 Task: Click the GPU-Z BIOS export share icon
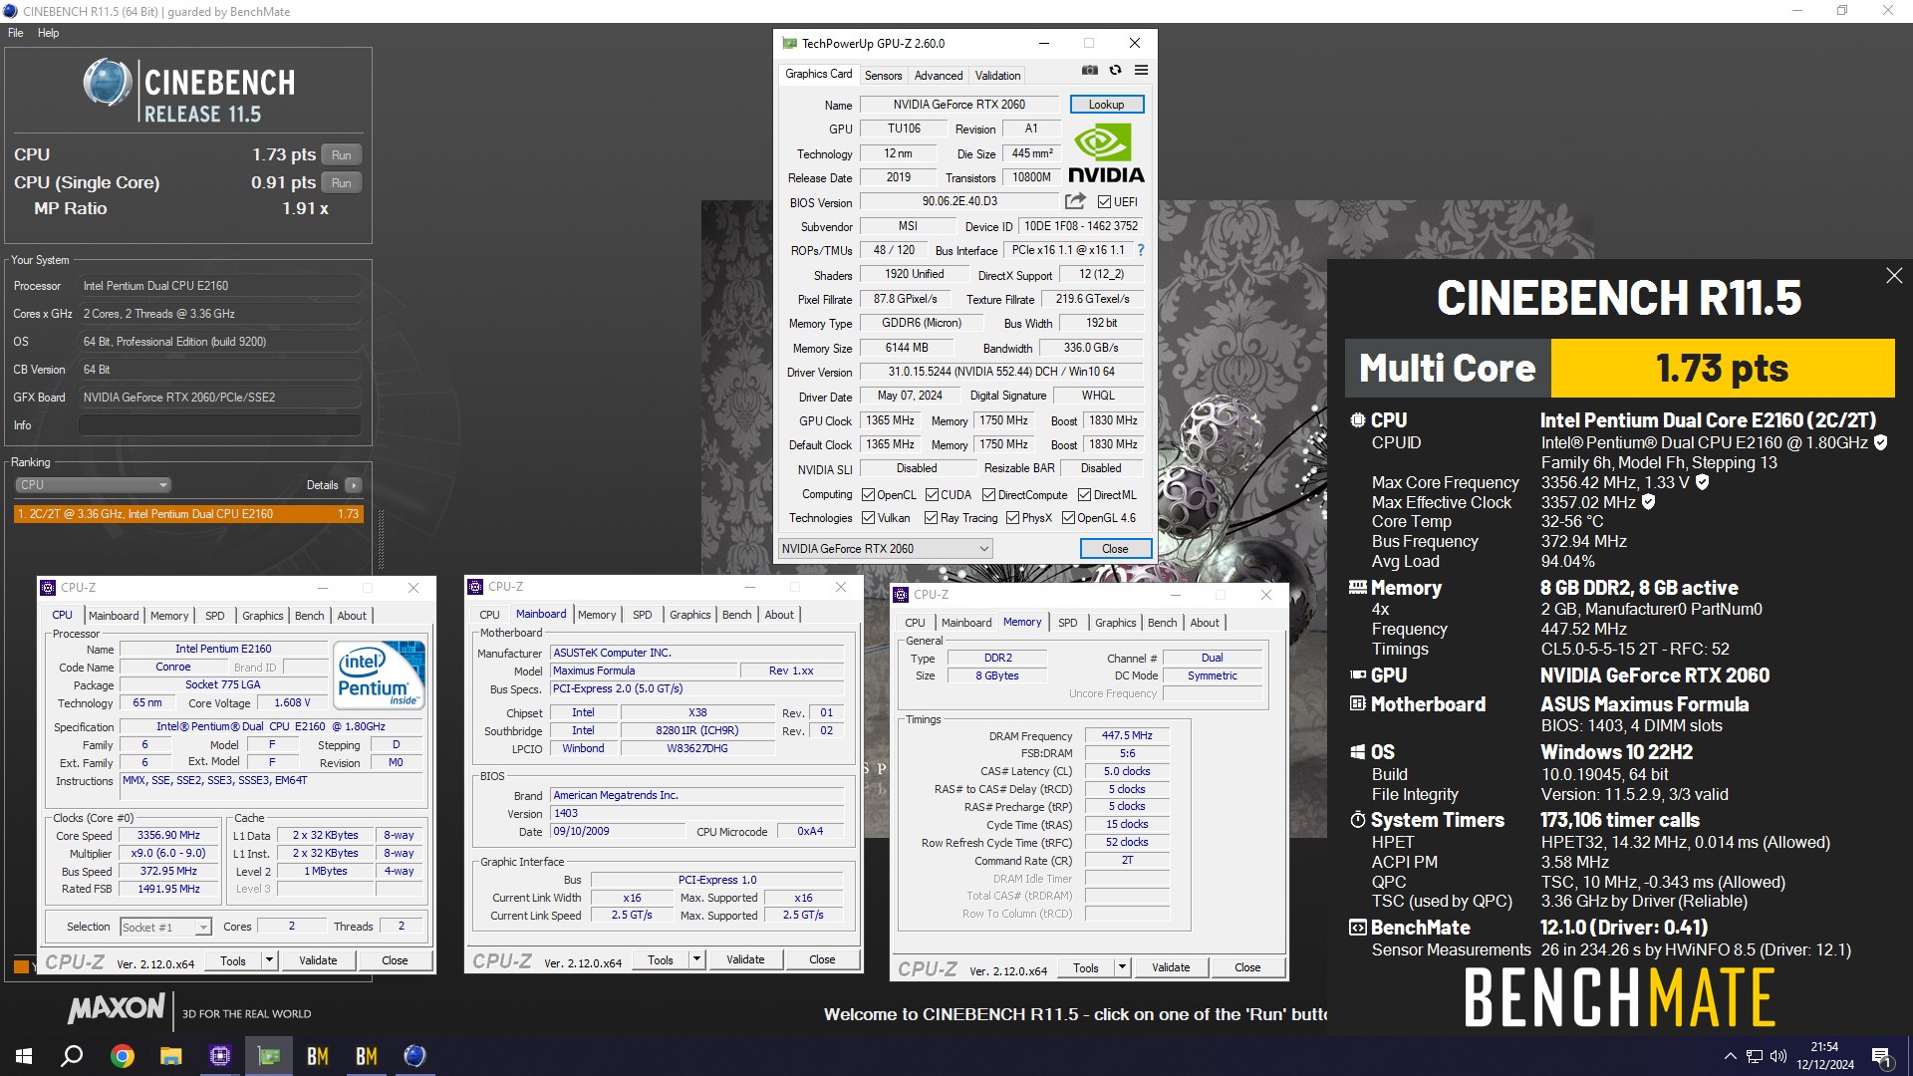1075,201
